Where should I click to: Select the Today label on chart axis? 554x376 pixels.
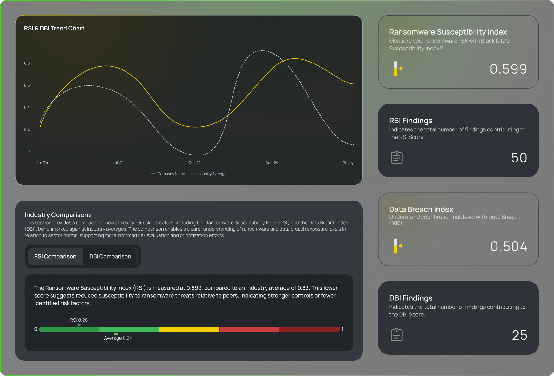(x=348, y=163)
